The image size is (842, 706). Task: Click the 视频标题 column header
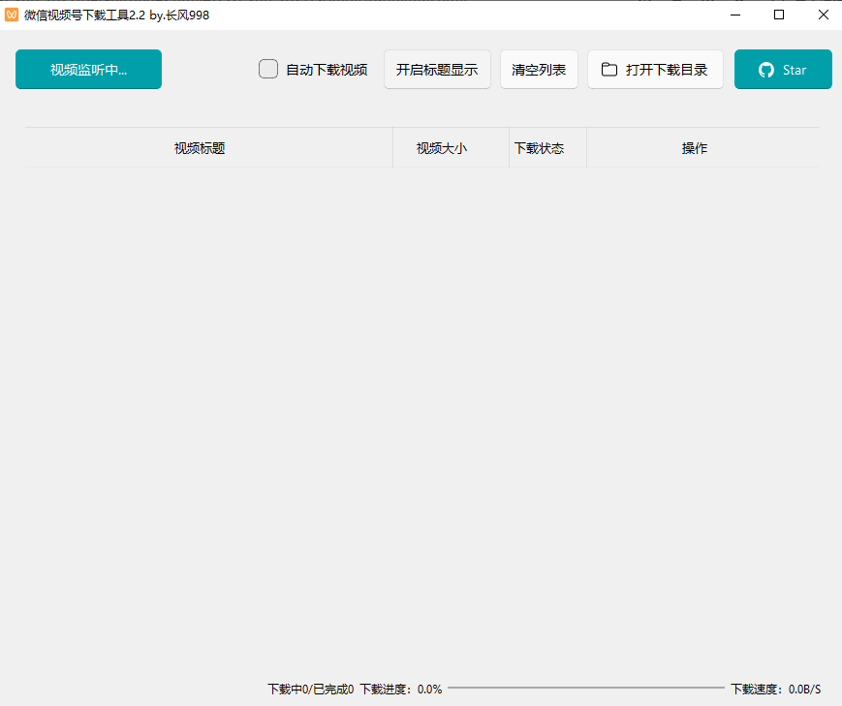[x=198, y=147]
